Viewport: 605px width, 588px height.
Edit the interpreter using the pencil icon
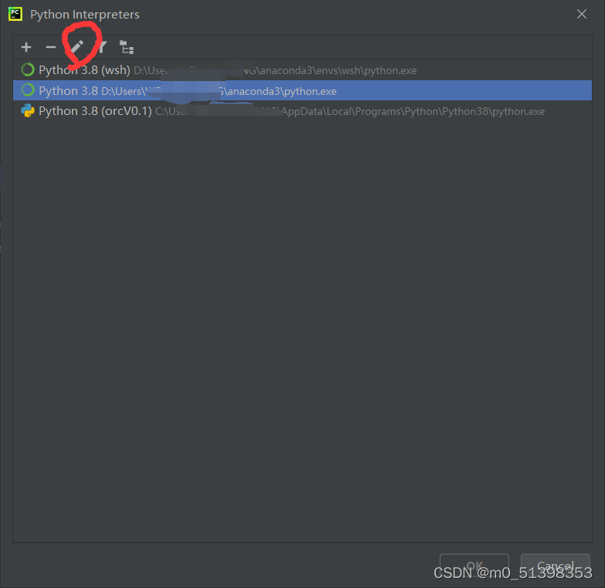(77, 46)
